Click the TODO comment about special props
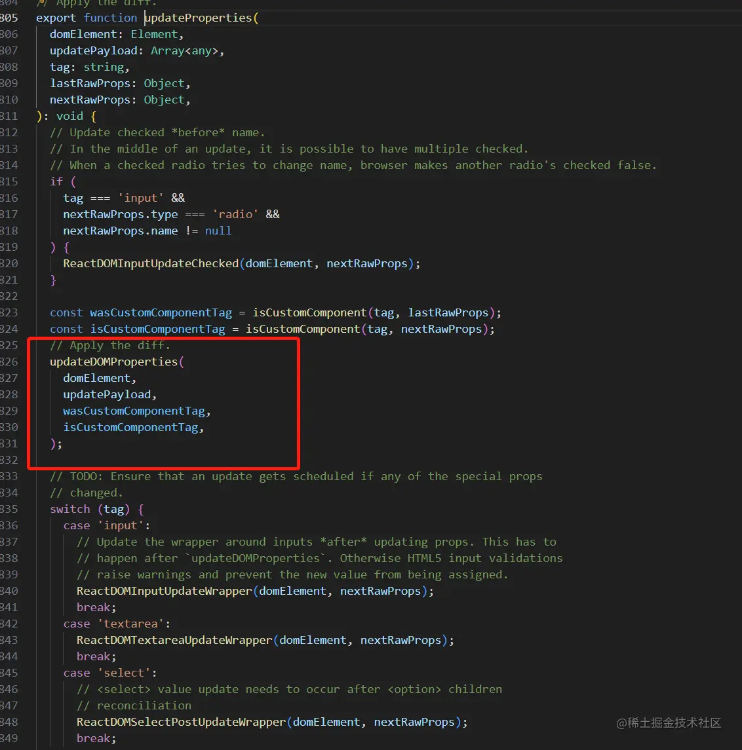This screenshot has width=742, height=750. click(x=296, y=476)
